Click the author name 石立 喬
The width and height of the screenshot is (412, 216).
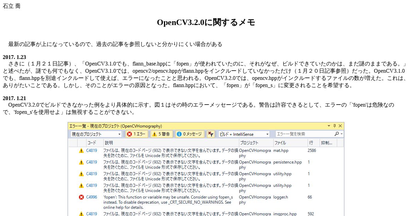[x=11, y=6]
